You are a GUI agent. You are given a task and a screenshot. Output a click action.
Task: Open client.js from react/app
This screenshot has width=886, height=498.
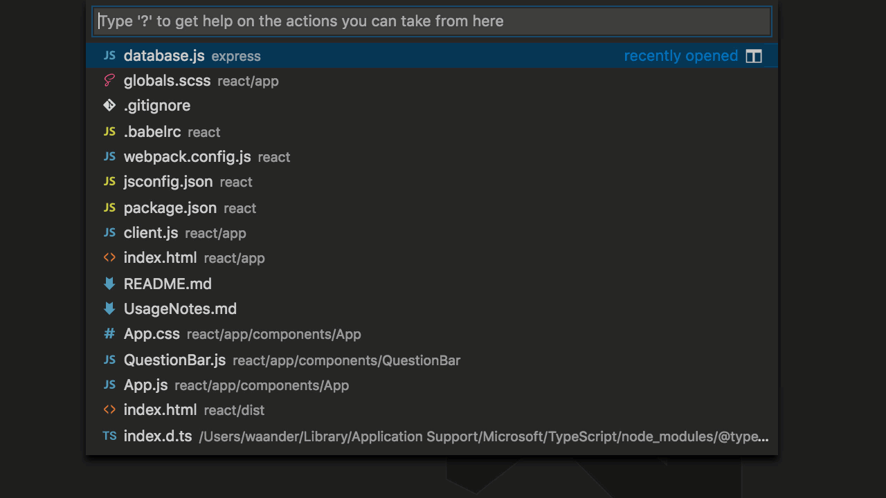click(151, 233)
